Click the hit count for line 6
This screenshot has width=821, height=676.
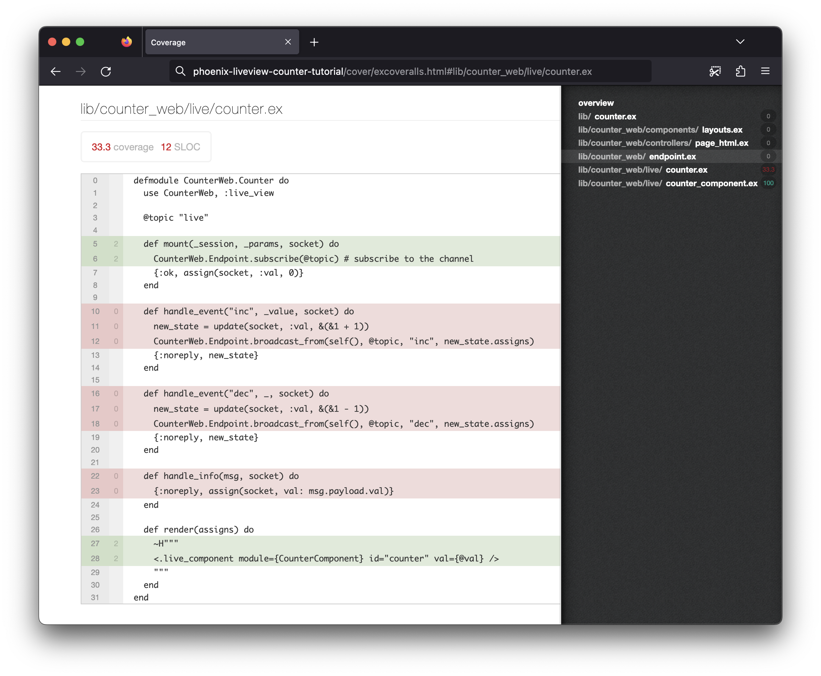116,259
